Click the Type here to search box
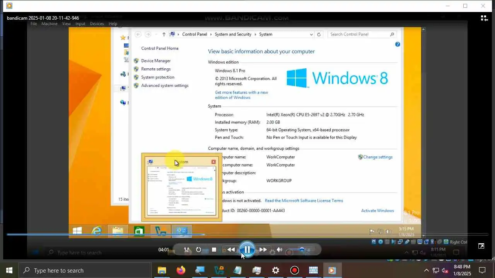The width and height of the screenshot is (495, 278). 85,270
